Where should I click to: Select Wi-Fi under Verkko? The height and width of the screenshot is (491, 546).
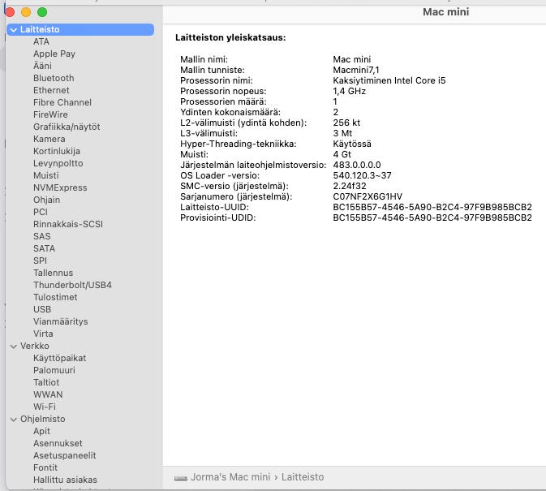click(45, 407)
